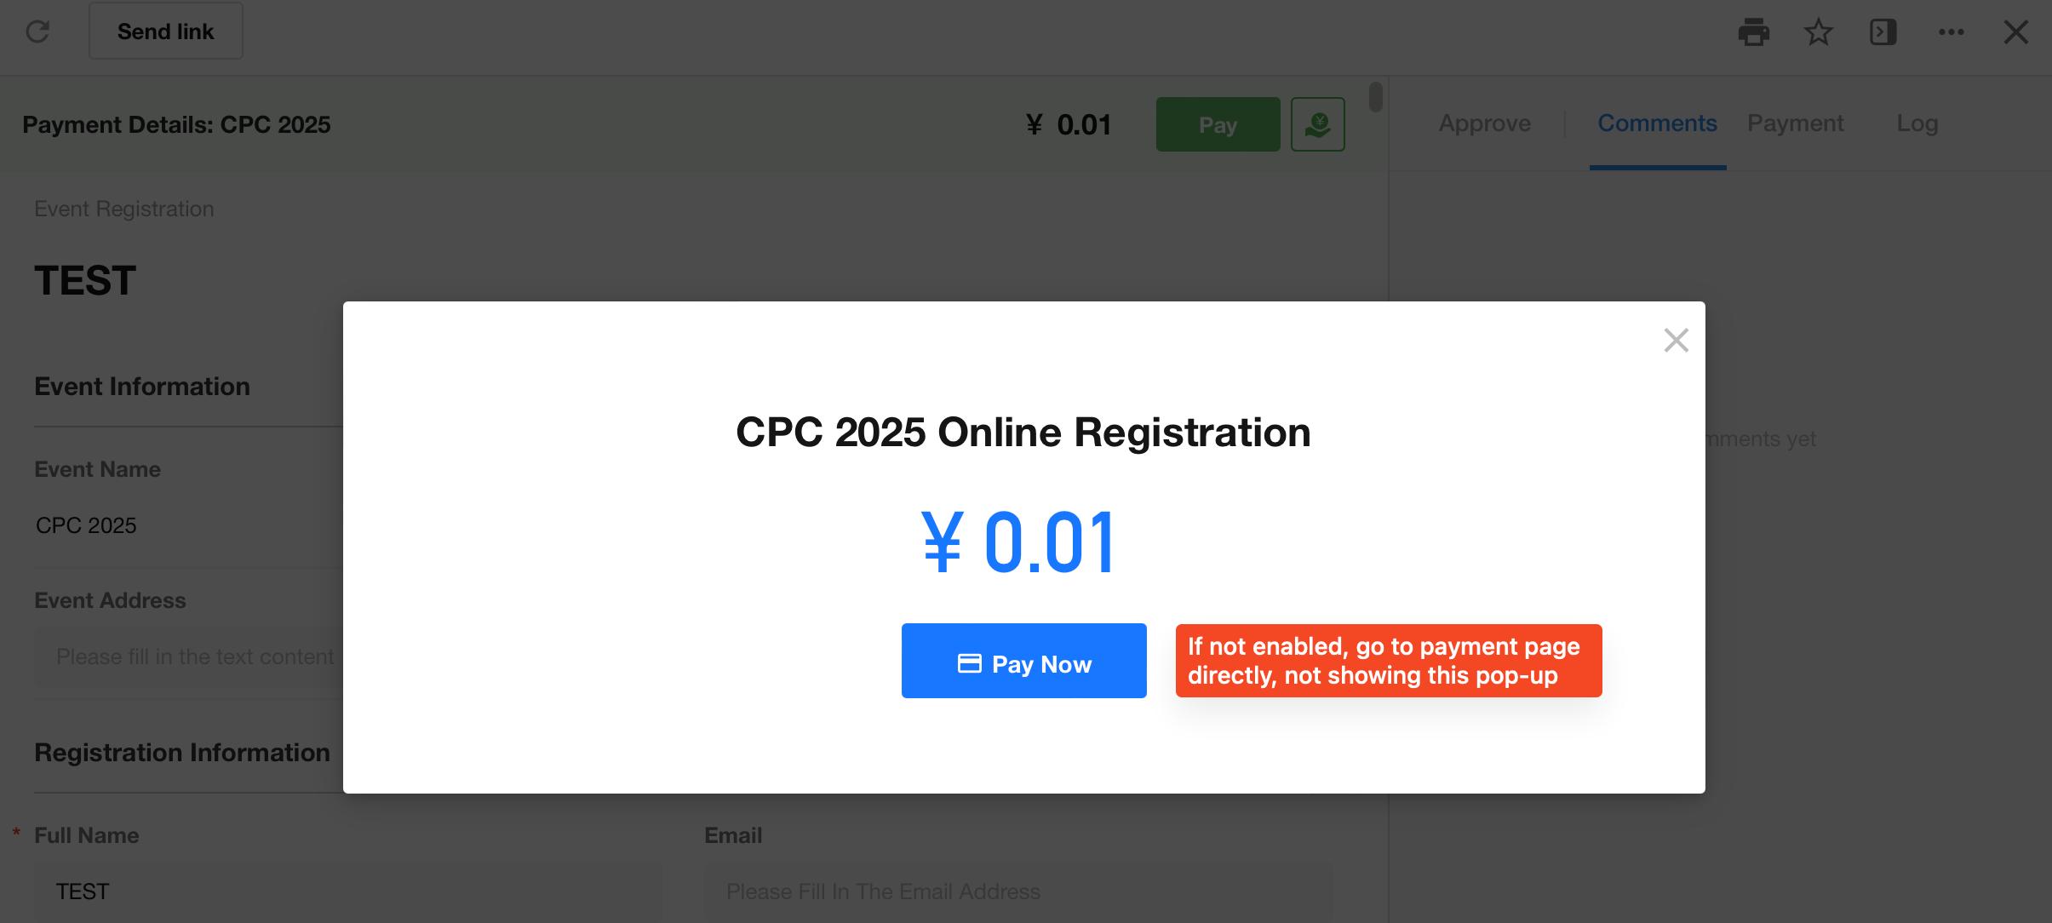Click the Full Name input field
The image size is (2052, 923).
point(348,891)
